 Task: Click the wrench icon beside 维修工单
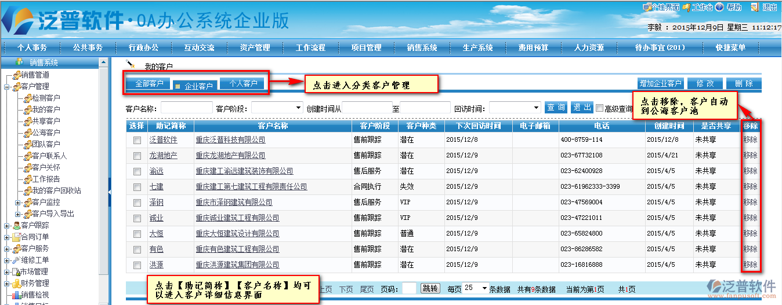point(16,260)
